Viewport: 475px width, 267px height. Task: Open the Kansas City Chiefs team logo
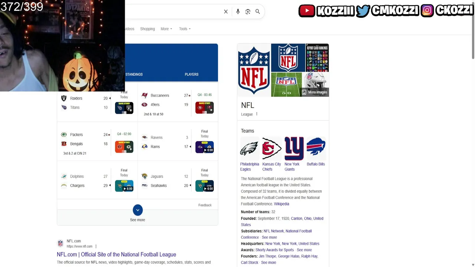point(272,148)
